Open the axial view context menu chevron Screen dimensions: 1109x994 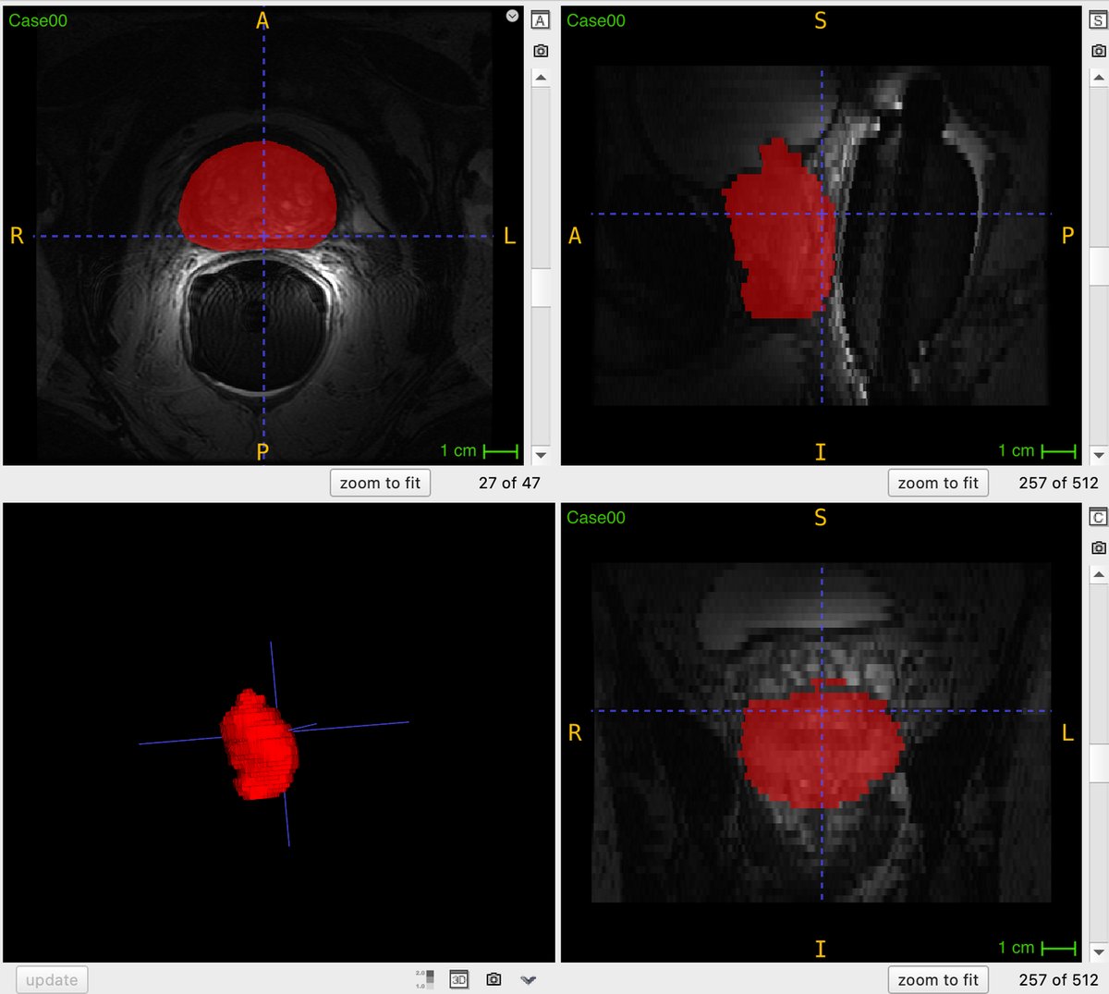(x=512, y=16)
